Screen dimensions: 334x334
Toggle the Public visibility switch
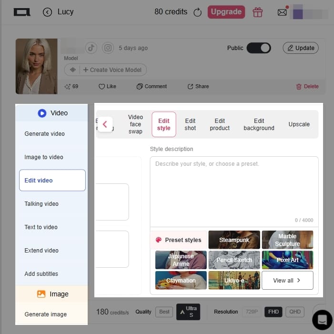click(x=259, y=48)
